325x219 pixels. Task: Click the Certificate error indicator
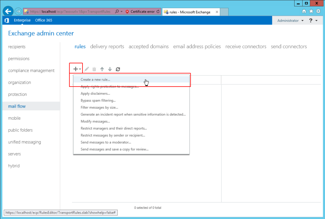click(141, 11)
